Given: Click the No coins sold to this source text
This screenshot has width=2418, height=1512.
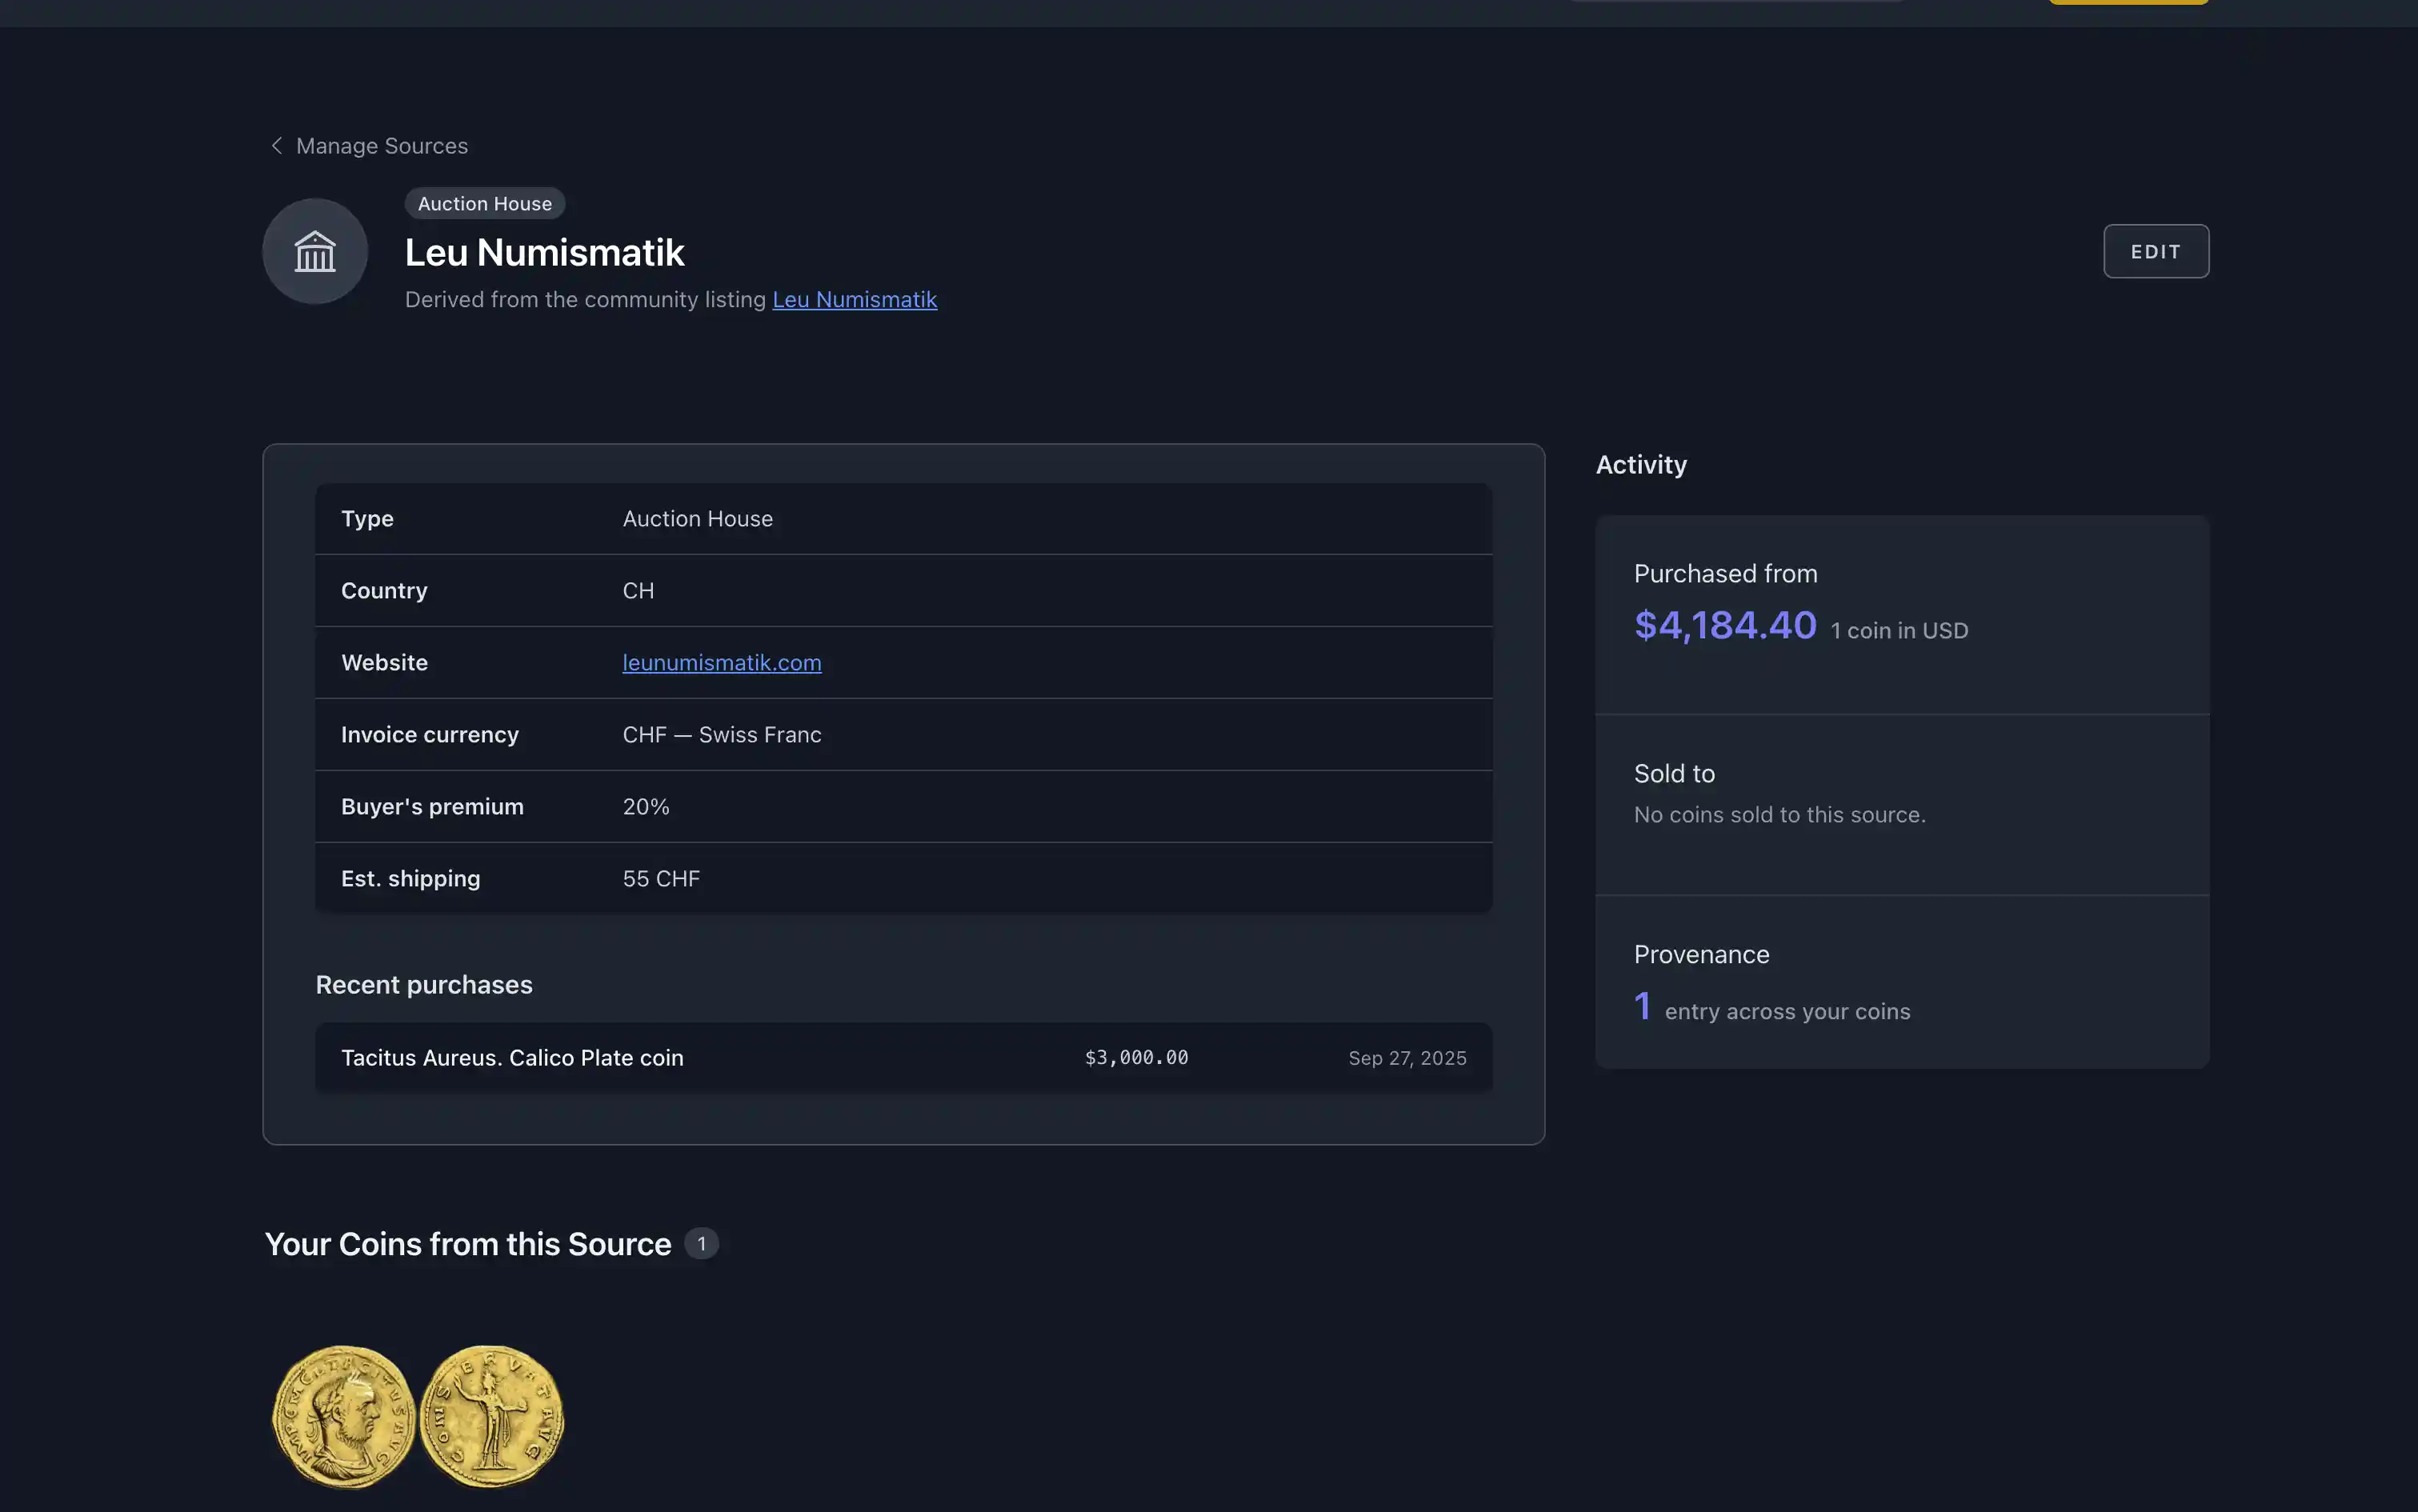Looking at the screenshot, I should [1779, 815].
